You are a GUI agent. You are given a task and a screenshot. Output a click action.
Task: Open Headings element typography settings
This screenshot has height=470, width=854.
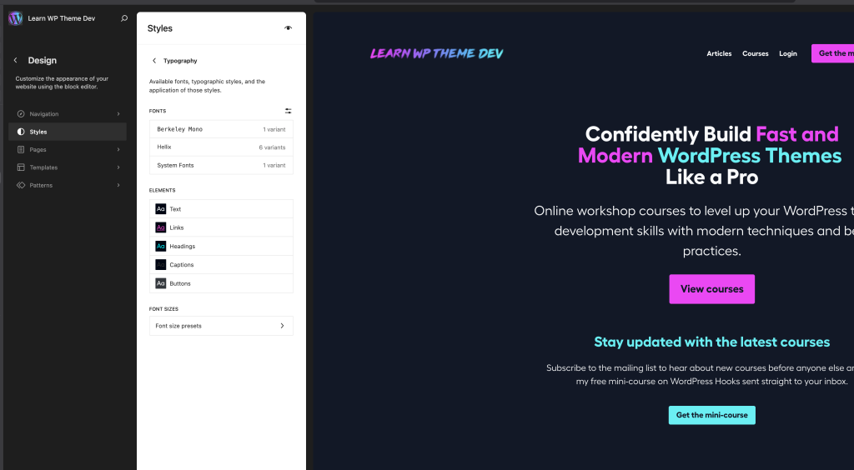click(x=221, y=247)
